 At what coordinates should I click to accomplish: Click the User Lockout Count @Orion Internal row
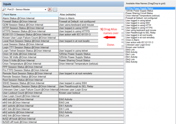(63, 93)
